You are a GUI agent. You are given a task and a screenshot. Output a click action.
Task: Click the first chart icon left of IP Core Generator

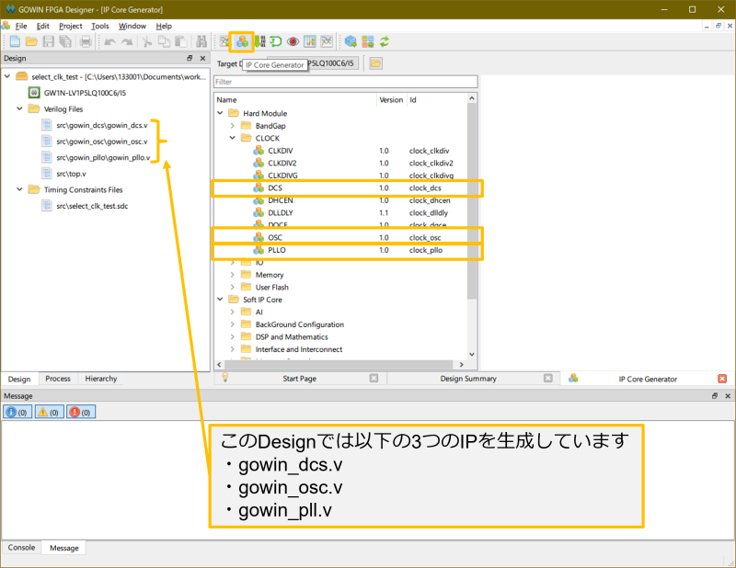point(224,41)
